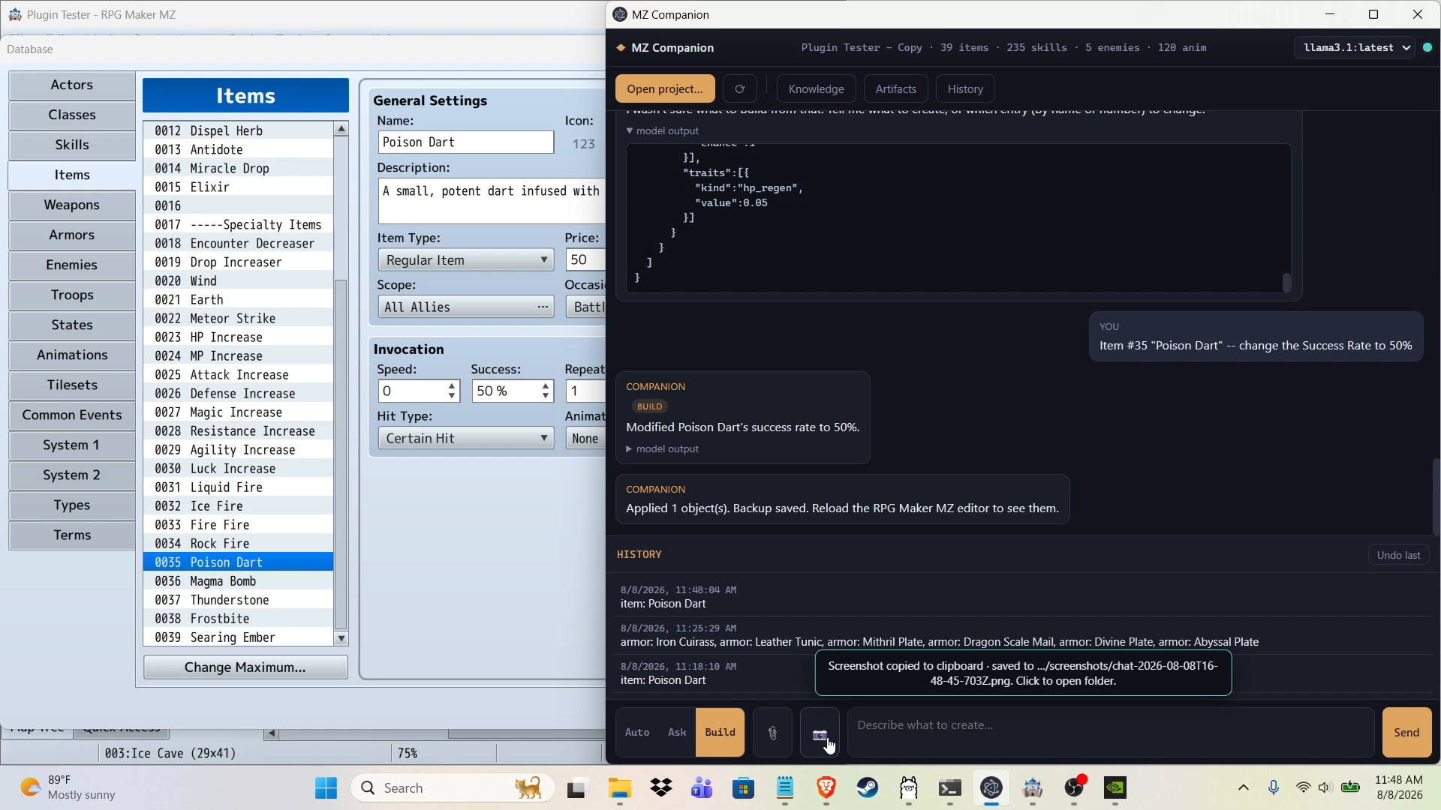Open the llama3.1:latest model dropdown
The height and width of the screenshot is (810, 1441).
tap(1355, 47)
